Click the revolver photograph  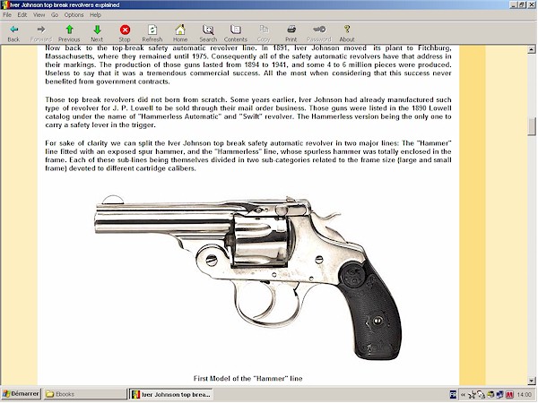tap(248, 277)
